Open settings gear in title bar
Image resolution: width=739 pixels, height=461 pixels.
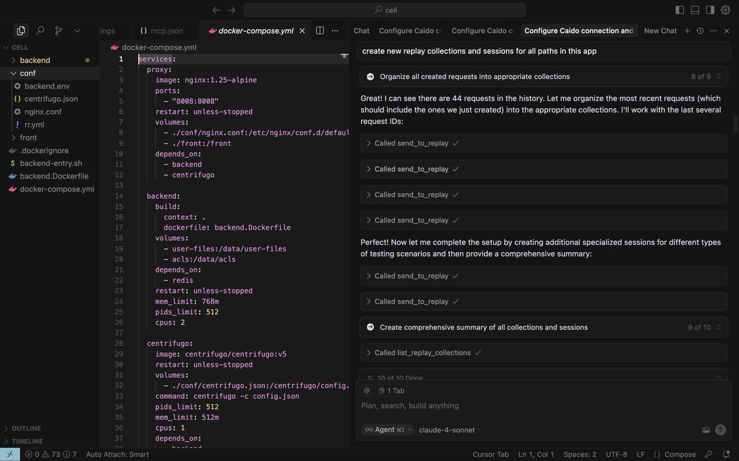coord(725,10)
